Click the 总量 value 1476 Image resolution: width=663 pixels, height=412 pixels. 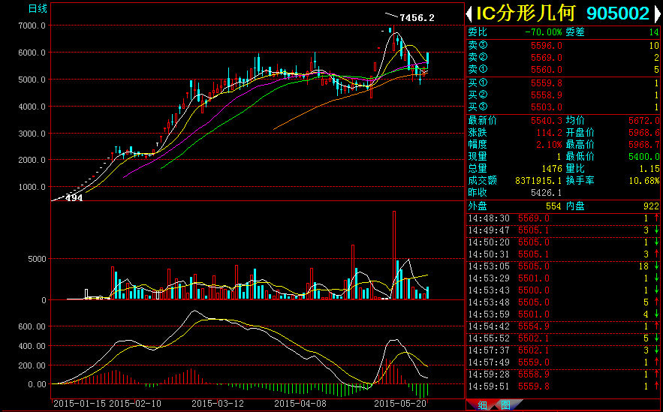[552, 169]
